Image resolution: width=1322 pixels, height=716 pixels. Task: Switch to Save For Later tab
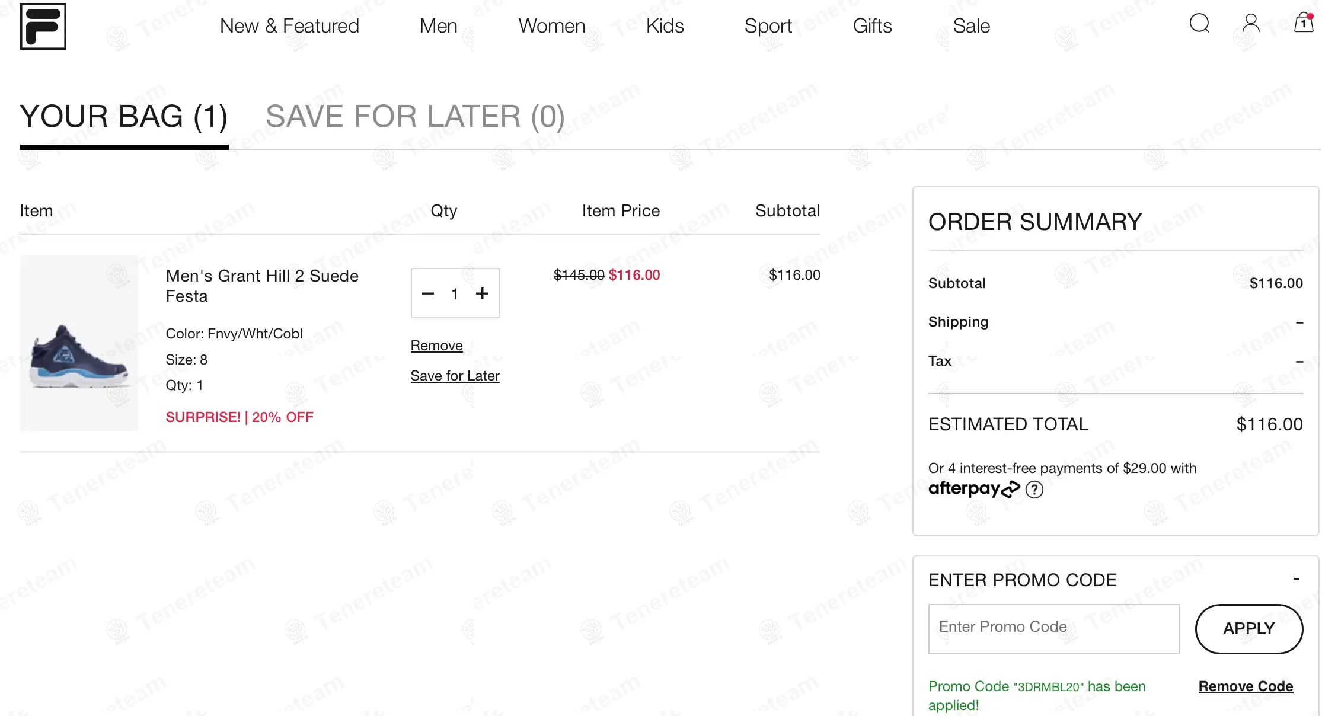point(415,116)
